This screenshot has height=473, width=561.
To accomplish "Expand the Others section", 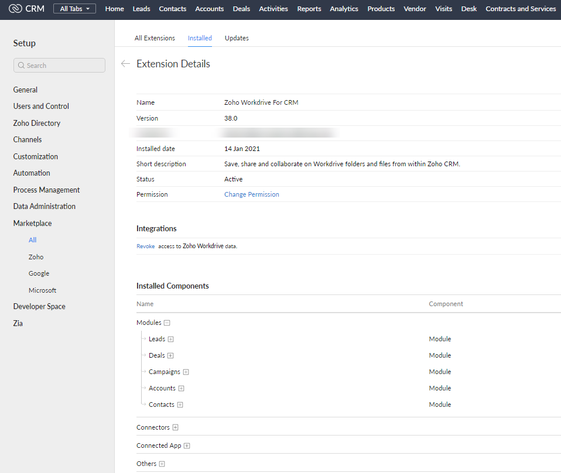I will click(x=162, y=464).
